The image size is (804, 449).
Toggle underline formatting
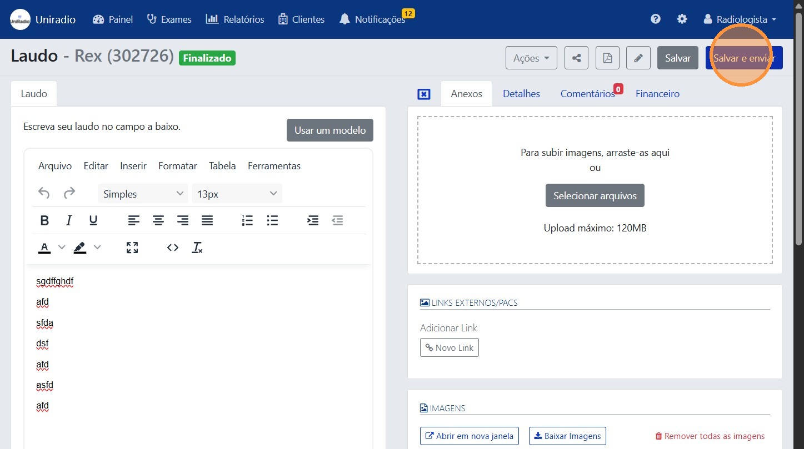pos(93,220)
